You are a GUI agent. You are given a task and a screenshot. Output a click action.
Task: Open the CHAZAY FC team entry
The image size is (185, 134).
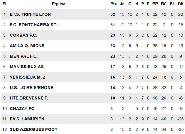pyautogui.click(x=22, y=108)
